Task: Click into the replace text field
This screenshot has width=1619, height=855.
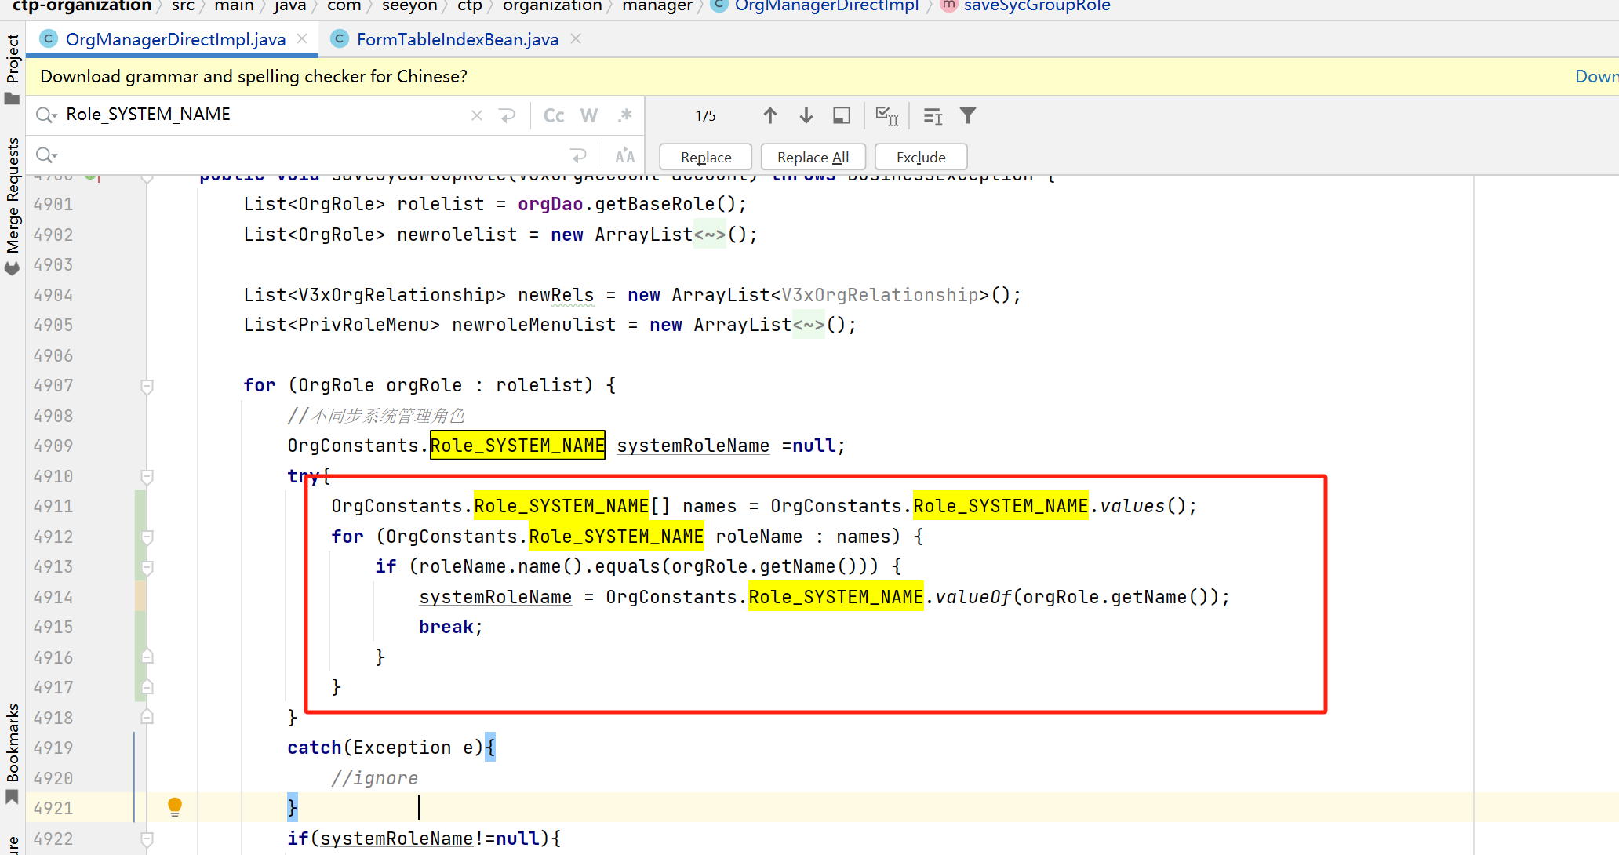Action: pyautogui.click(x=314, y=155)
